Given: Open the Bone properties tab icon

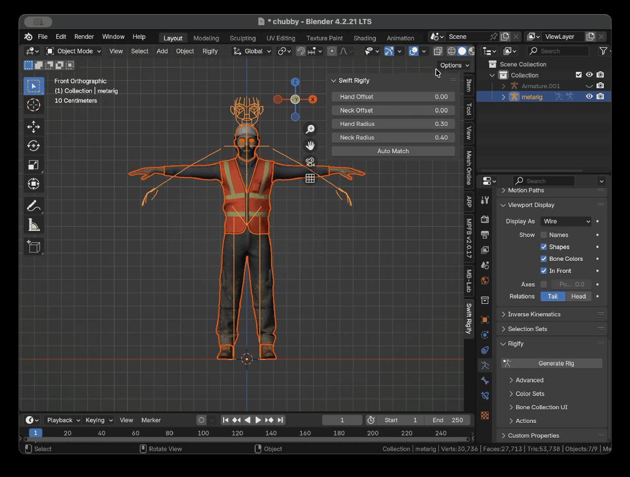Looking at the screenshot, I should pyautogui.click(x=485, y=380).
